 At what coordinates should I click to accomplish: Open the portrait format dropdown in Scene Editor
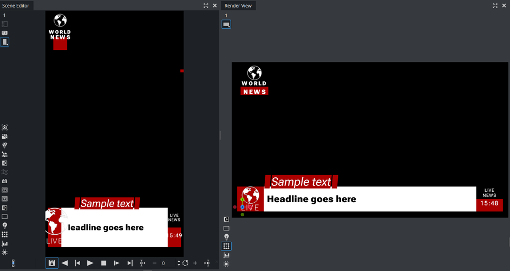coord(5,42)
